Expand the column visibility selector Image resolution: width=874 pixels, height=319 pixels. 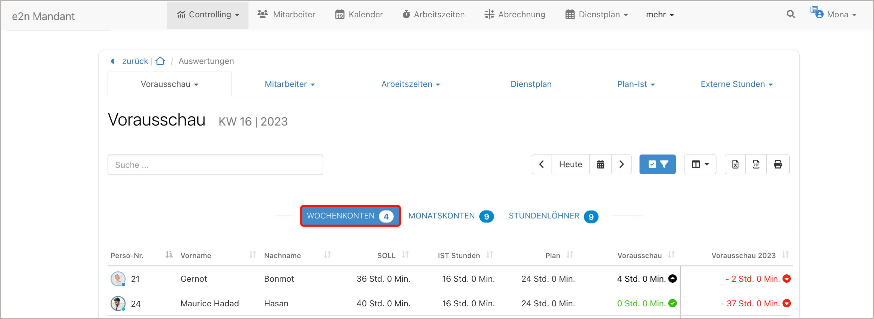(700, 164)
